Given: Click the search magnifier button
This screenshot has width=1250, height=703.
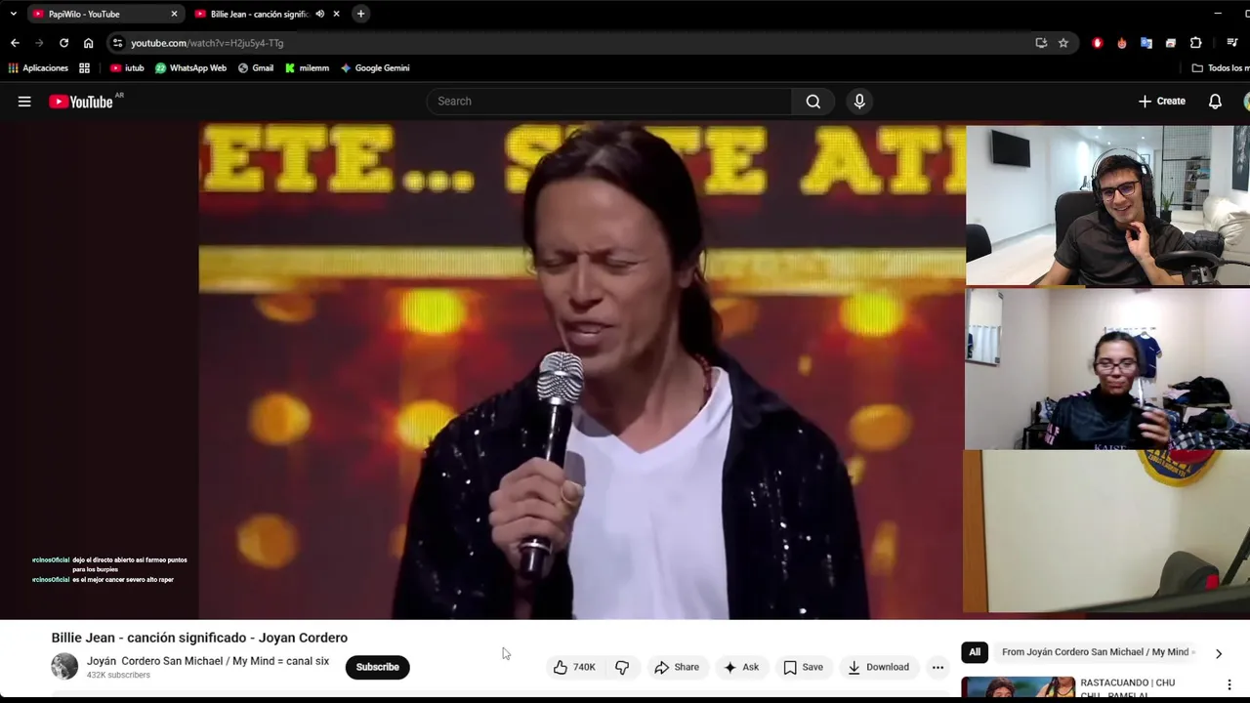Looking at the screenshot, I should click(x=812, y=102).
